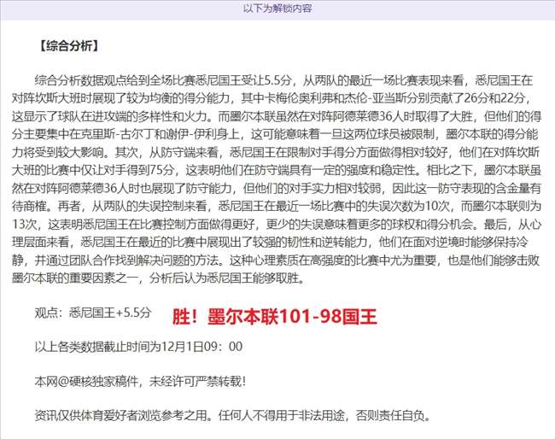The width and height of the screenshot is (555, 439).
Task: Click the disclaimer line starting '资讯仅供体育爱好者'
Action: (232, 415)
